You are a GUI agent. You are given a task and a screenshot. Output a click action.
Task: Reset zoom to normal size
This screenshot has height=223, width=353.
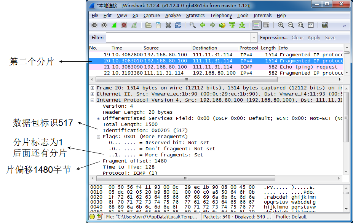coord(300,25)
